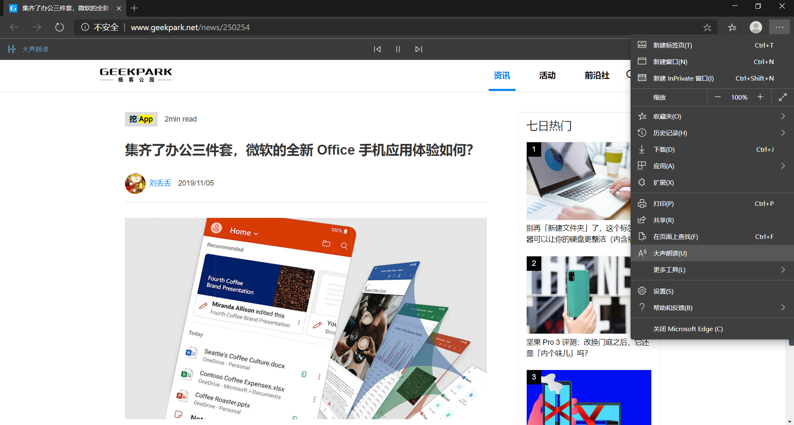Click the address bar URL field
Viewport: 794px width, 425px height.
coord(396,27)
